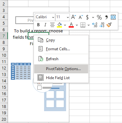Apply the red font color swatch
This screenshot has width=122, height=123.
tap(71, 25)
